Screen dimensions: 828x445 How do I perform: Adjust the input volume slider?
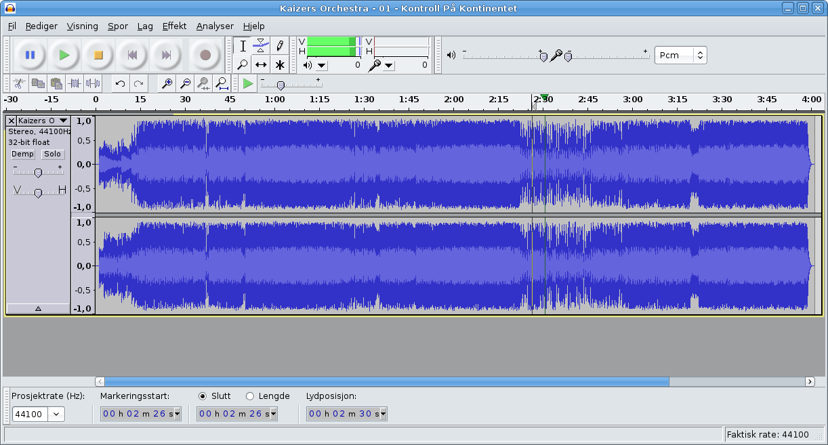[568, 57]
